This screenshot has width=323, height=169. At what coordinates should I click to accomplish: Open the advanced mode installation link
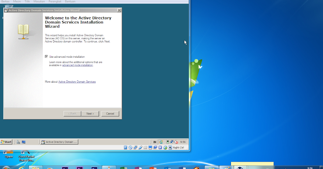(x=78, y=65)
